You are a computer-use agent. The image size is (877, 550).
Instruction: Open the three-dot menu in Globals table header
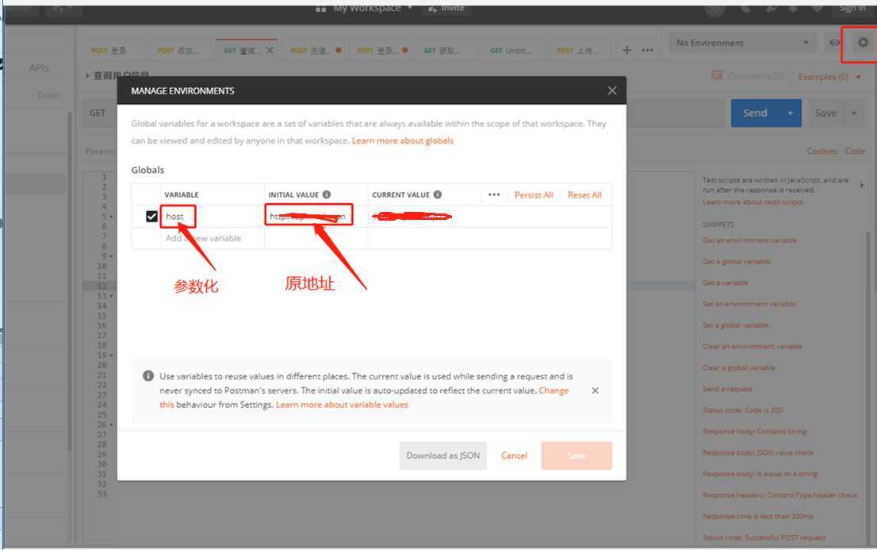(494, 194)
